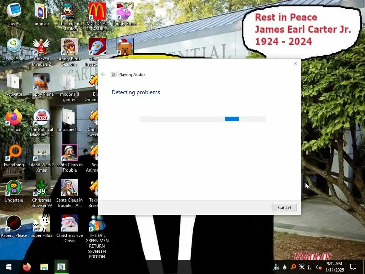This screenshot has height=274, width=365.
Task: Select the Super Hilda shortcut
Action: pyautogui.click(x=41, y=227)
